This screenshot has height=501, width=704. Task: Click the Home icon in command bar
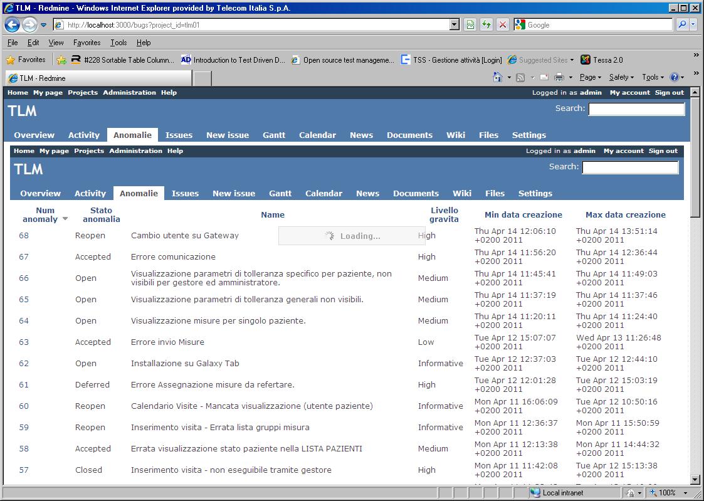coord(497,77)
